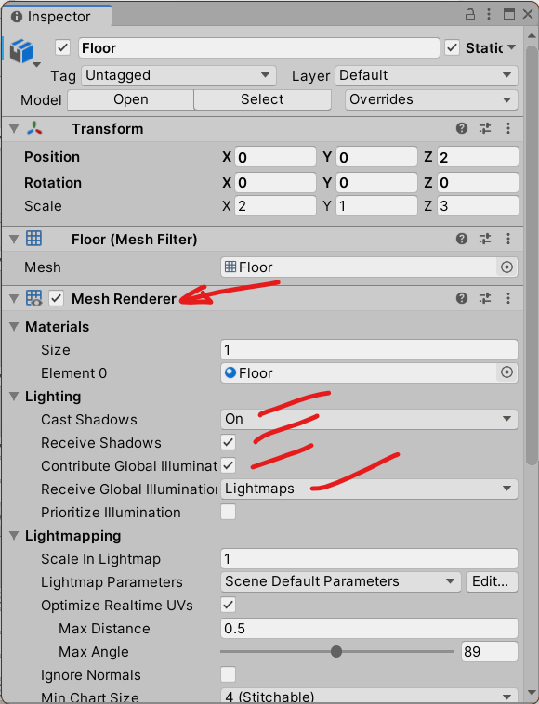Open Transform component presets icon
Image resolution: width=539 pixels, height=704 pixels.
coord(485,129)
